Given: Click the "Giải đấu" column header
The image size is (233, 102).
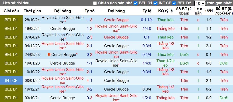Looking at the screenshot, I should (x=12, y=11).
